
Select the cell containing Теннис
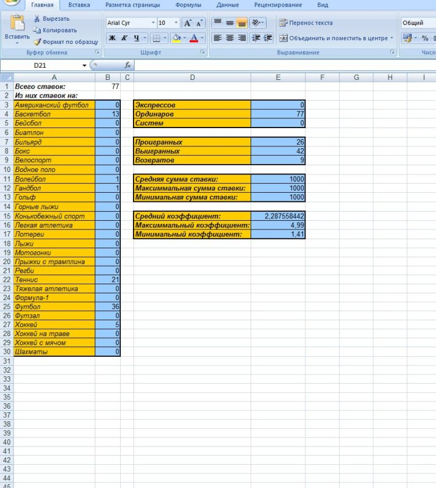pyautogui.click(x=54, y=279)
